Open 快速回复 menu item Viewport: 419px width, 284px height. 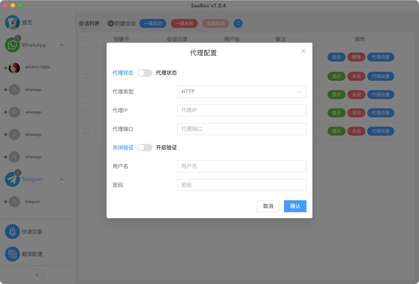(32, 232)
